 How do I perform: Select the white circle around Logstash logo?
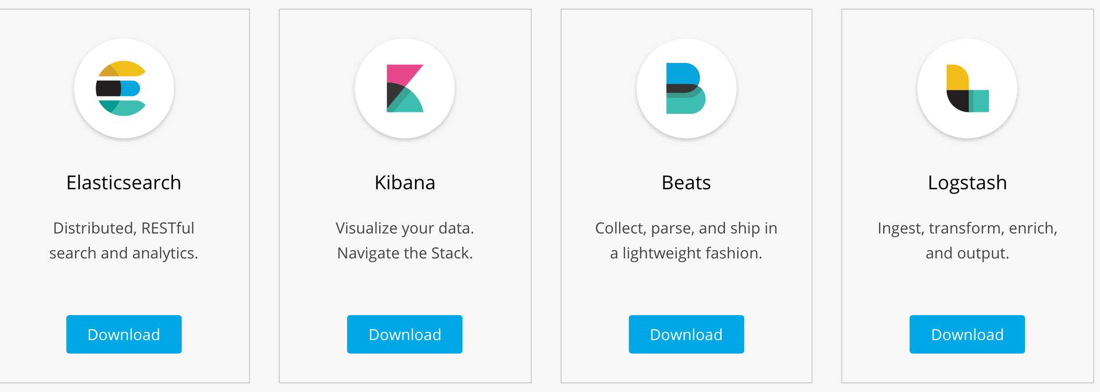pyautogui.click(x=967, y=88)
